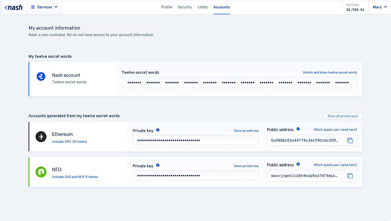Click the 'NEO' account name

[57, 169]
